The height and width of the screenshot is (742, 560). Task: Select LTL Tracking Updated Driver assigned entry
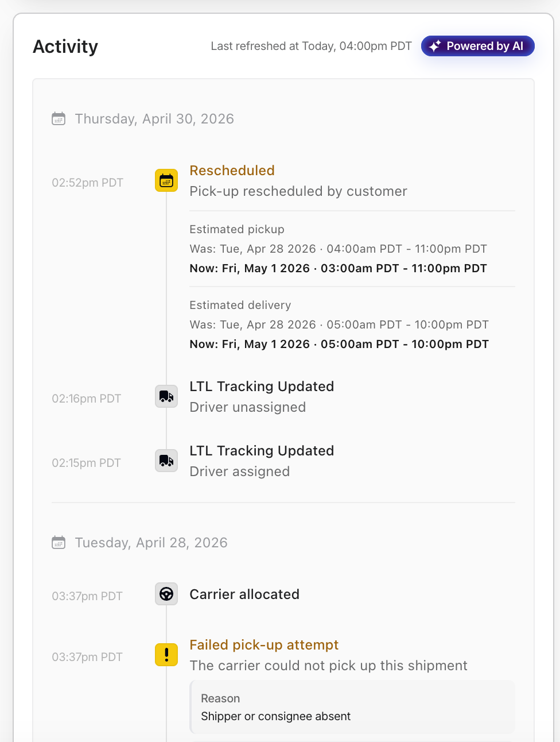pyautogui.click(x=262, y=461)
